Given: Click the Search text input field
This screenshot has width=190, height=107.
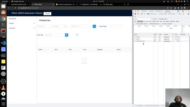Looking at the screenshot, I should pyautogui.click(x=80, y=26).
